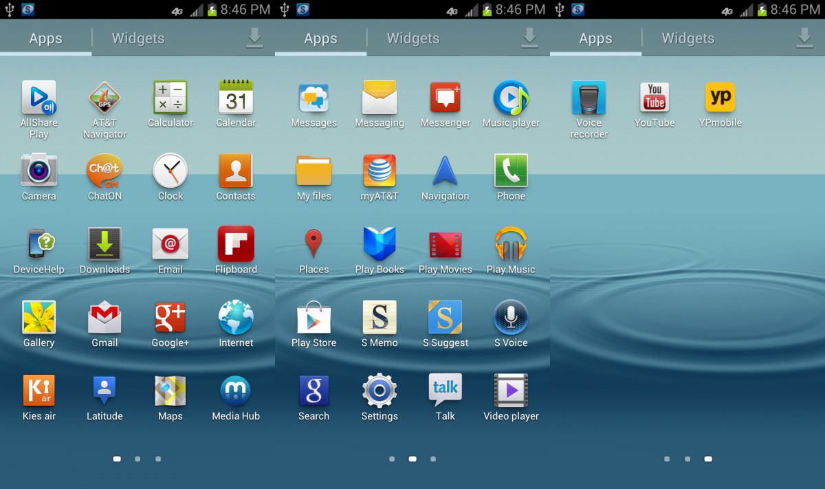The width and height of the screenshot is (825, 489).
Task: Open the Music player app
Action: (x=511, y=98)
